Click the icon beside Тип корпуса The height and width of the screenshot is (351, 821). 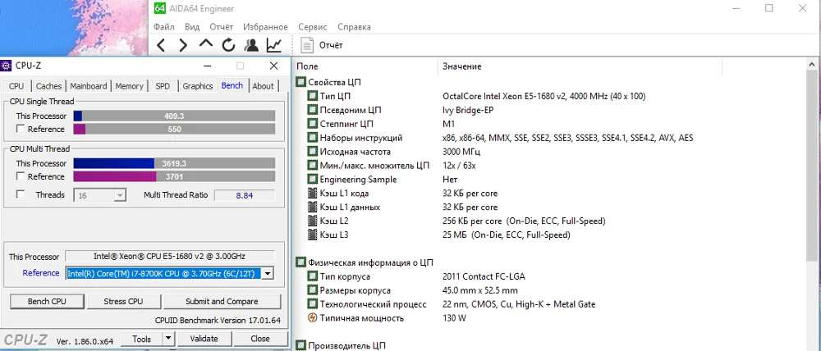click(312, 276)
